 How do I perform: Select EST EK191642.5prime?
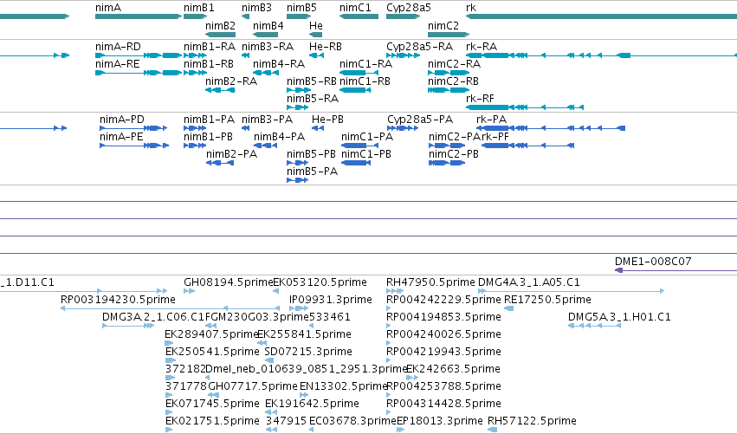click(x=312, y=404)
